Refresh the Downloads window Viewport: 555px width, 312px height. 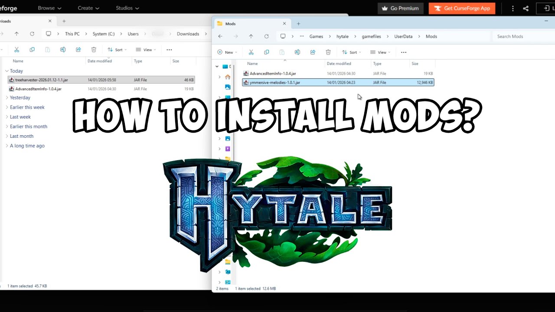tap(32, 34)
